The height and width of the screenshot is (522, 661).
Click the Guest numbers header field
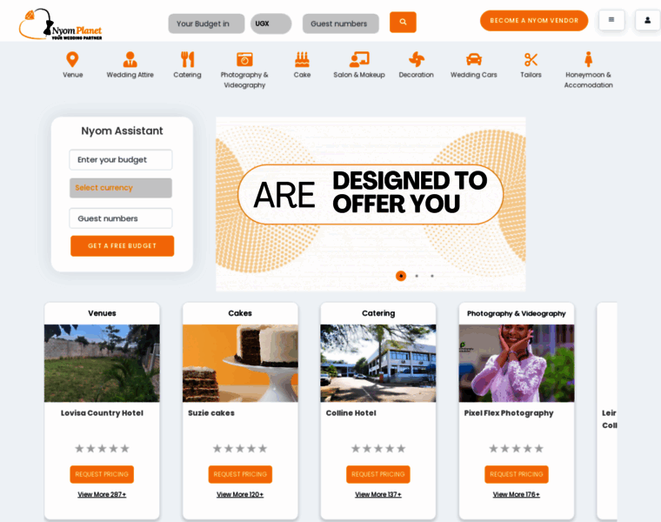(x=341, y=23)
